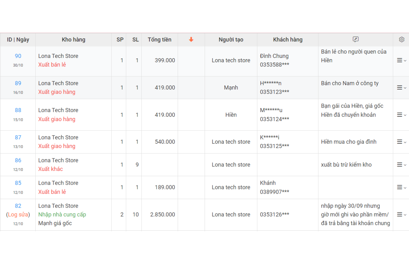Click the note icon column header
Viewport: 409px width, 262px height.
click(355, 39)
